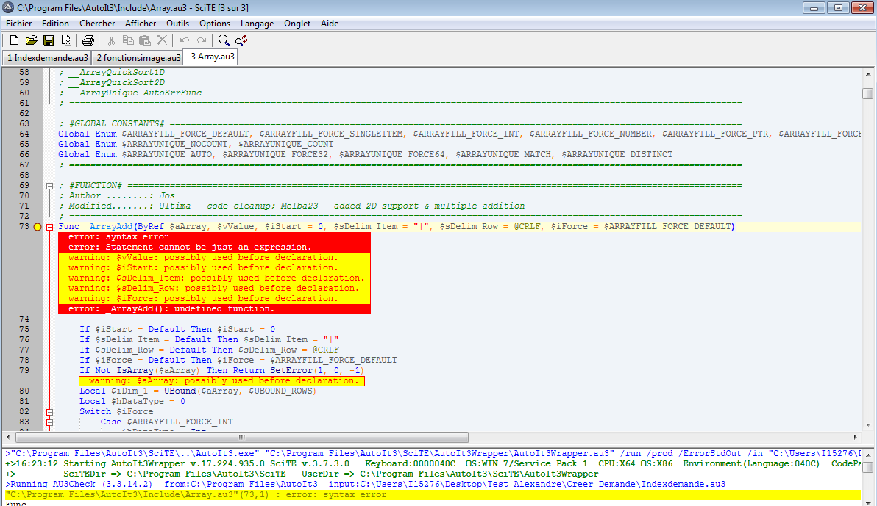Switch to the 2 fonctionsimage.au3 tab
The image size is (877, 506).
click(x=138, y=57)
